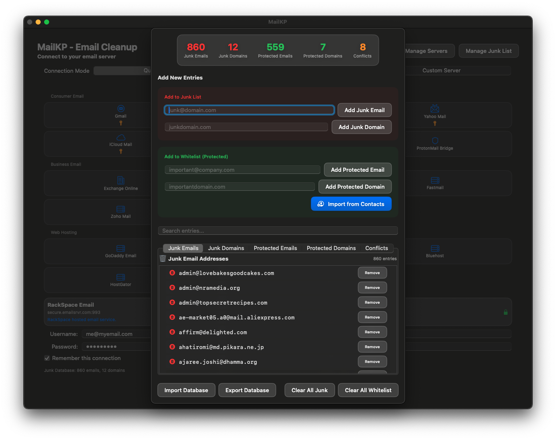This screenshot has width=556, height=440.
Task: Click red junk icon for admin@lovebakesgoodcakes.com
Action: pyautogui.click(x=172, y=273)
